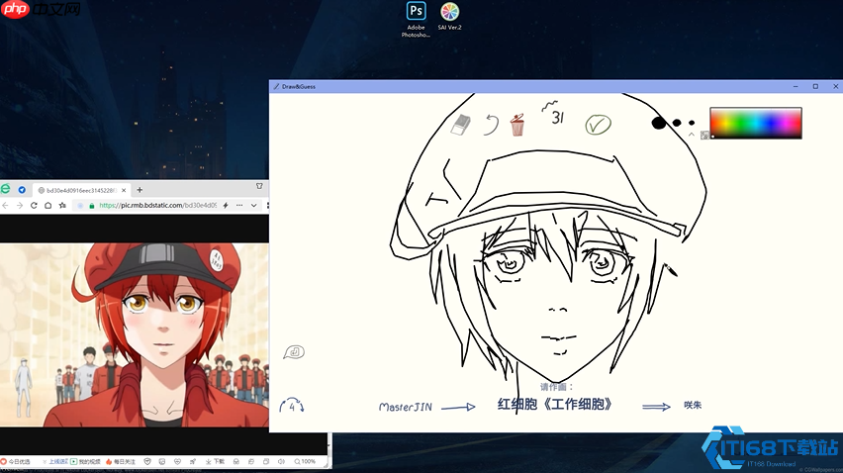The width and height of the screenshot is (843, 473).
Task: Open a new browser tab with plus
Action: [x=140, y=189]
